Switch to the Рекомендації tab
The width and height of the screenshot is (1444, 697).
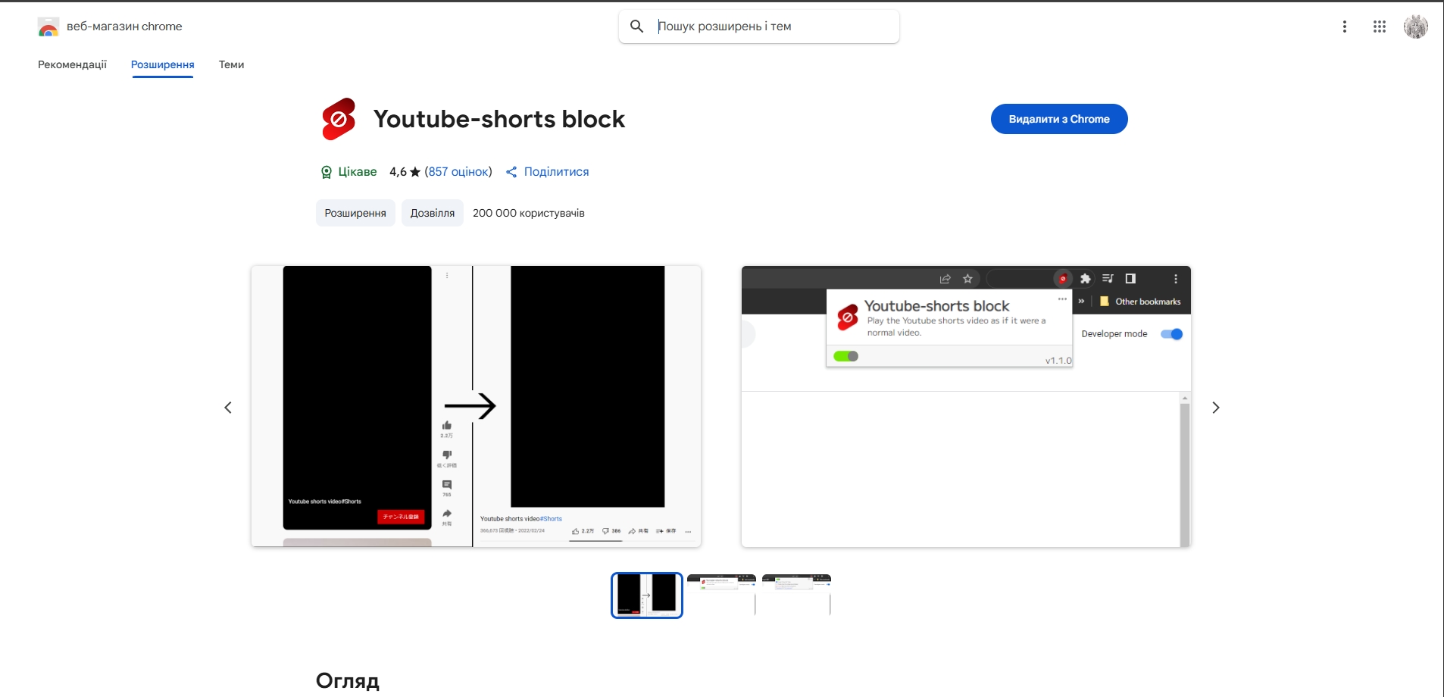(x=72, y=64)
